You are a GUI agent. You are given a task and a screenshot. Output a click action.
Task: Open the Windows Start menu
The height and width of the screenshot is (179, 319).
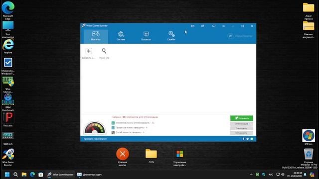pyautogui.click(x=7, y=175)
